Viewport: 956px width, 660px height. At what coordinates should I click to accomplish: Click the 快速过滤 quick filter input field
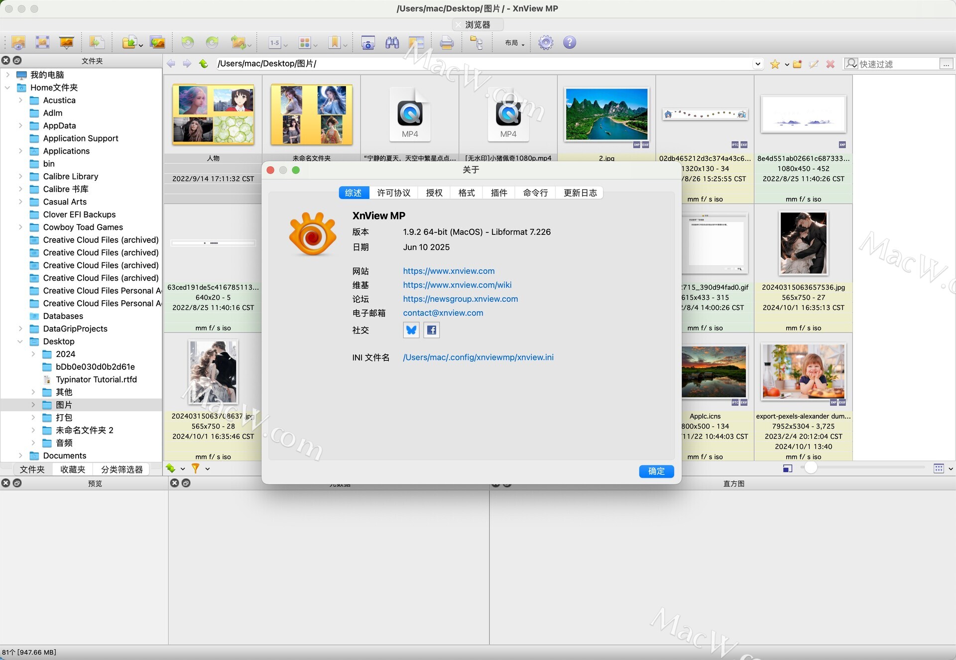click(x=898, y=64)
